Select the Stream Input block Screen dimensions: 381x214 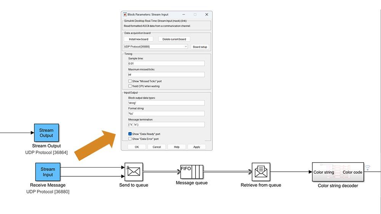48,172
